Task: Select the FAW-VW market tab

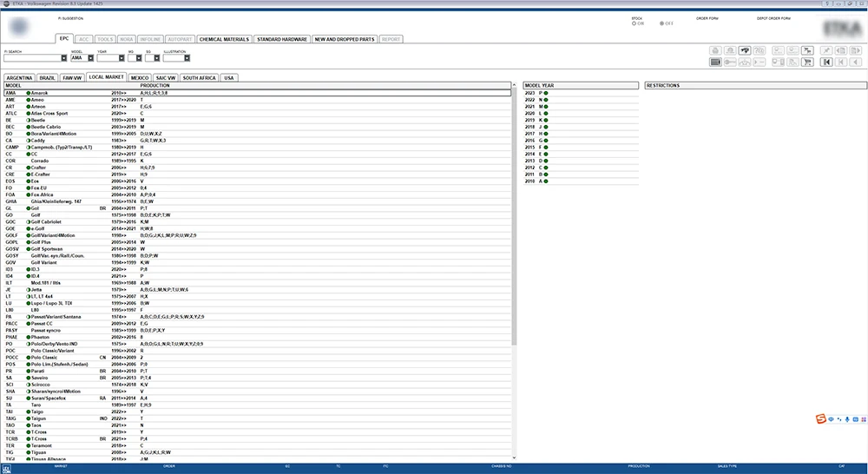Action: tap(72, 78)
